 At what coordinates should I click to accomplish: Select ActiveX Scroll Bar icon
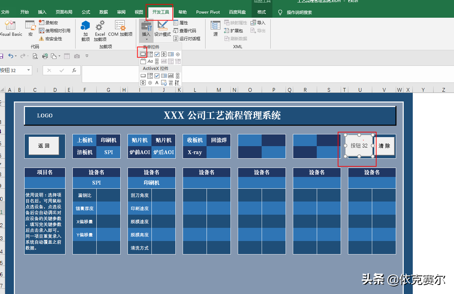tap(177, 76)
